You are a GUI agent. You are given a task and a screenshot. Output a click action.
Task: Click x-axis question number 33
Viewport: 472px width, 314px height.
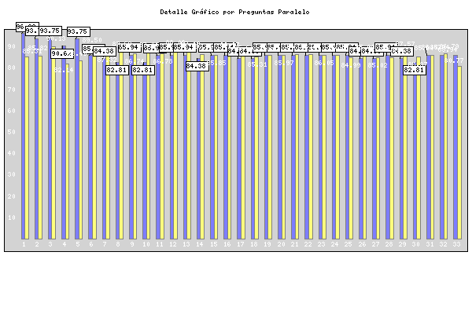tap(456, 244)
